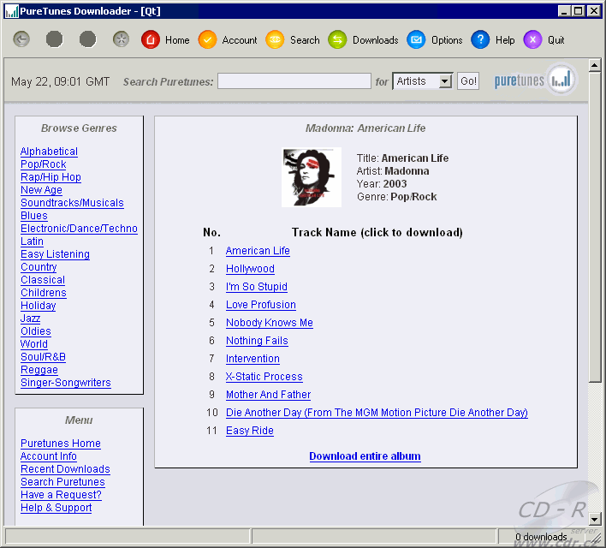Browse the Soul/R&B genre
Image resolution: width=606 pixels, height=548 pixels.
[x=44, y=356]
